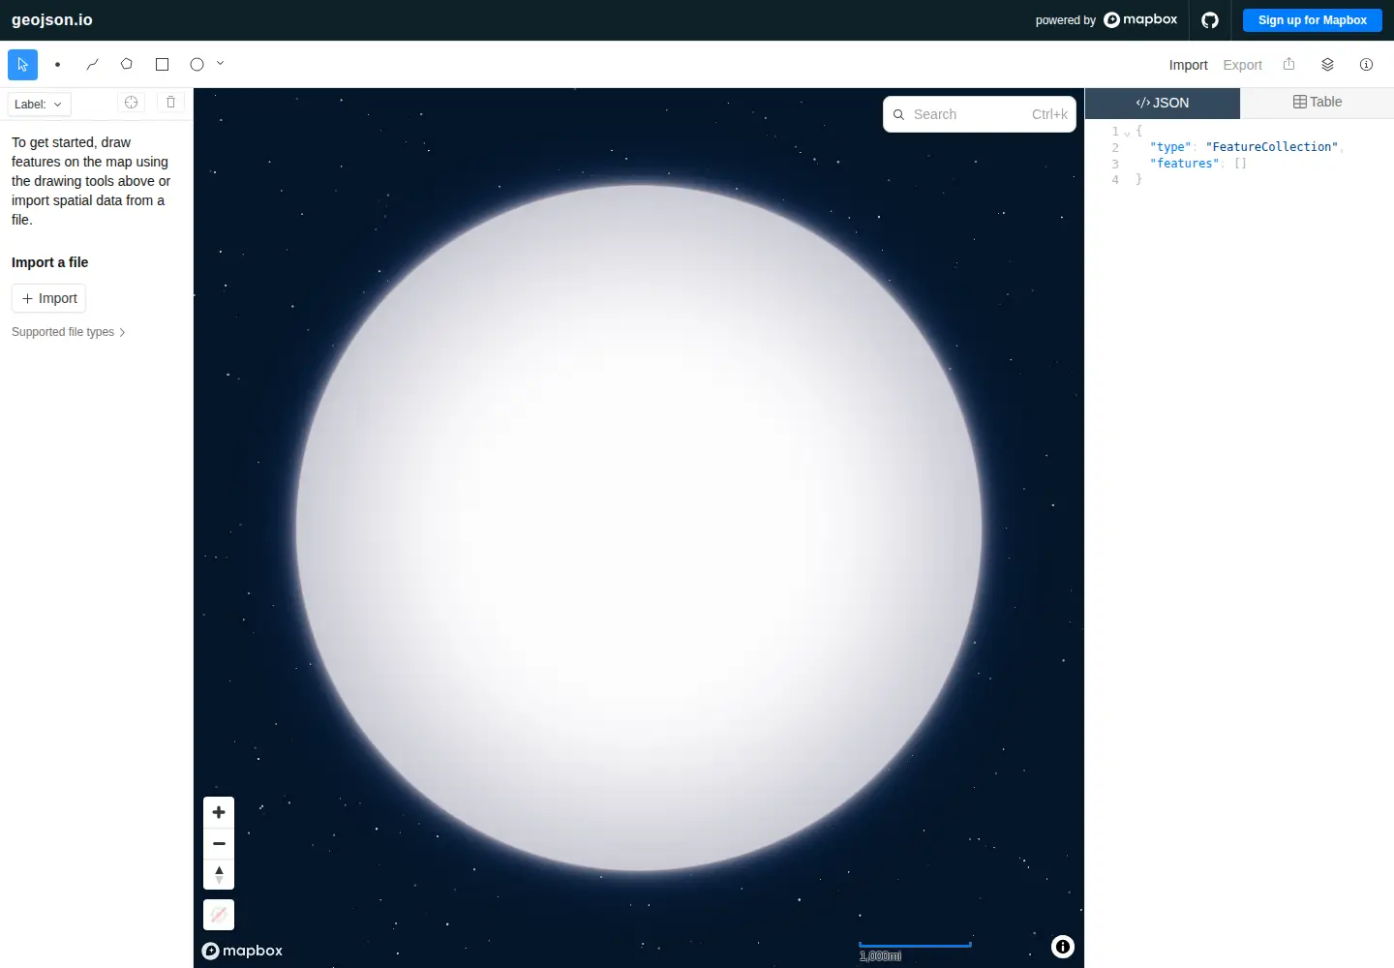The height and width of the screenshot is (968, 1394).
Task: Click the + Import button
Action: [49, 298]
